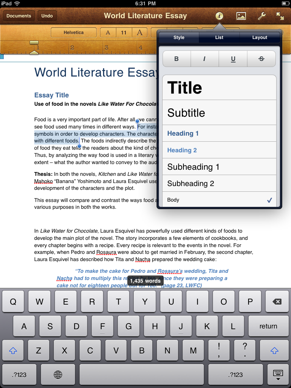
Task: Tap the right .?123 key
Action: tap(236, 375)
